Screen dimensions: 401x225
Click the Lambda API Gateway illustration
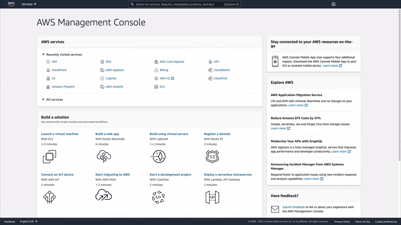[x=212, y=197]
